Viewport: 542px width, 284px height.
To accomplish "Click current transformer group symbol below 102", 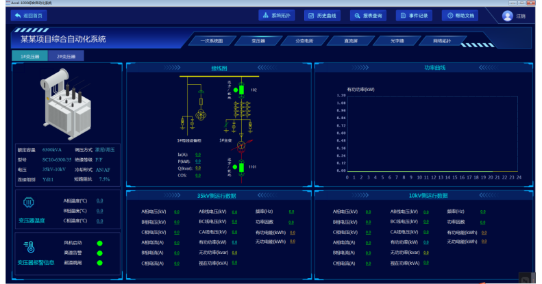I will click(x=242, y=109).
